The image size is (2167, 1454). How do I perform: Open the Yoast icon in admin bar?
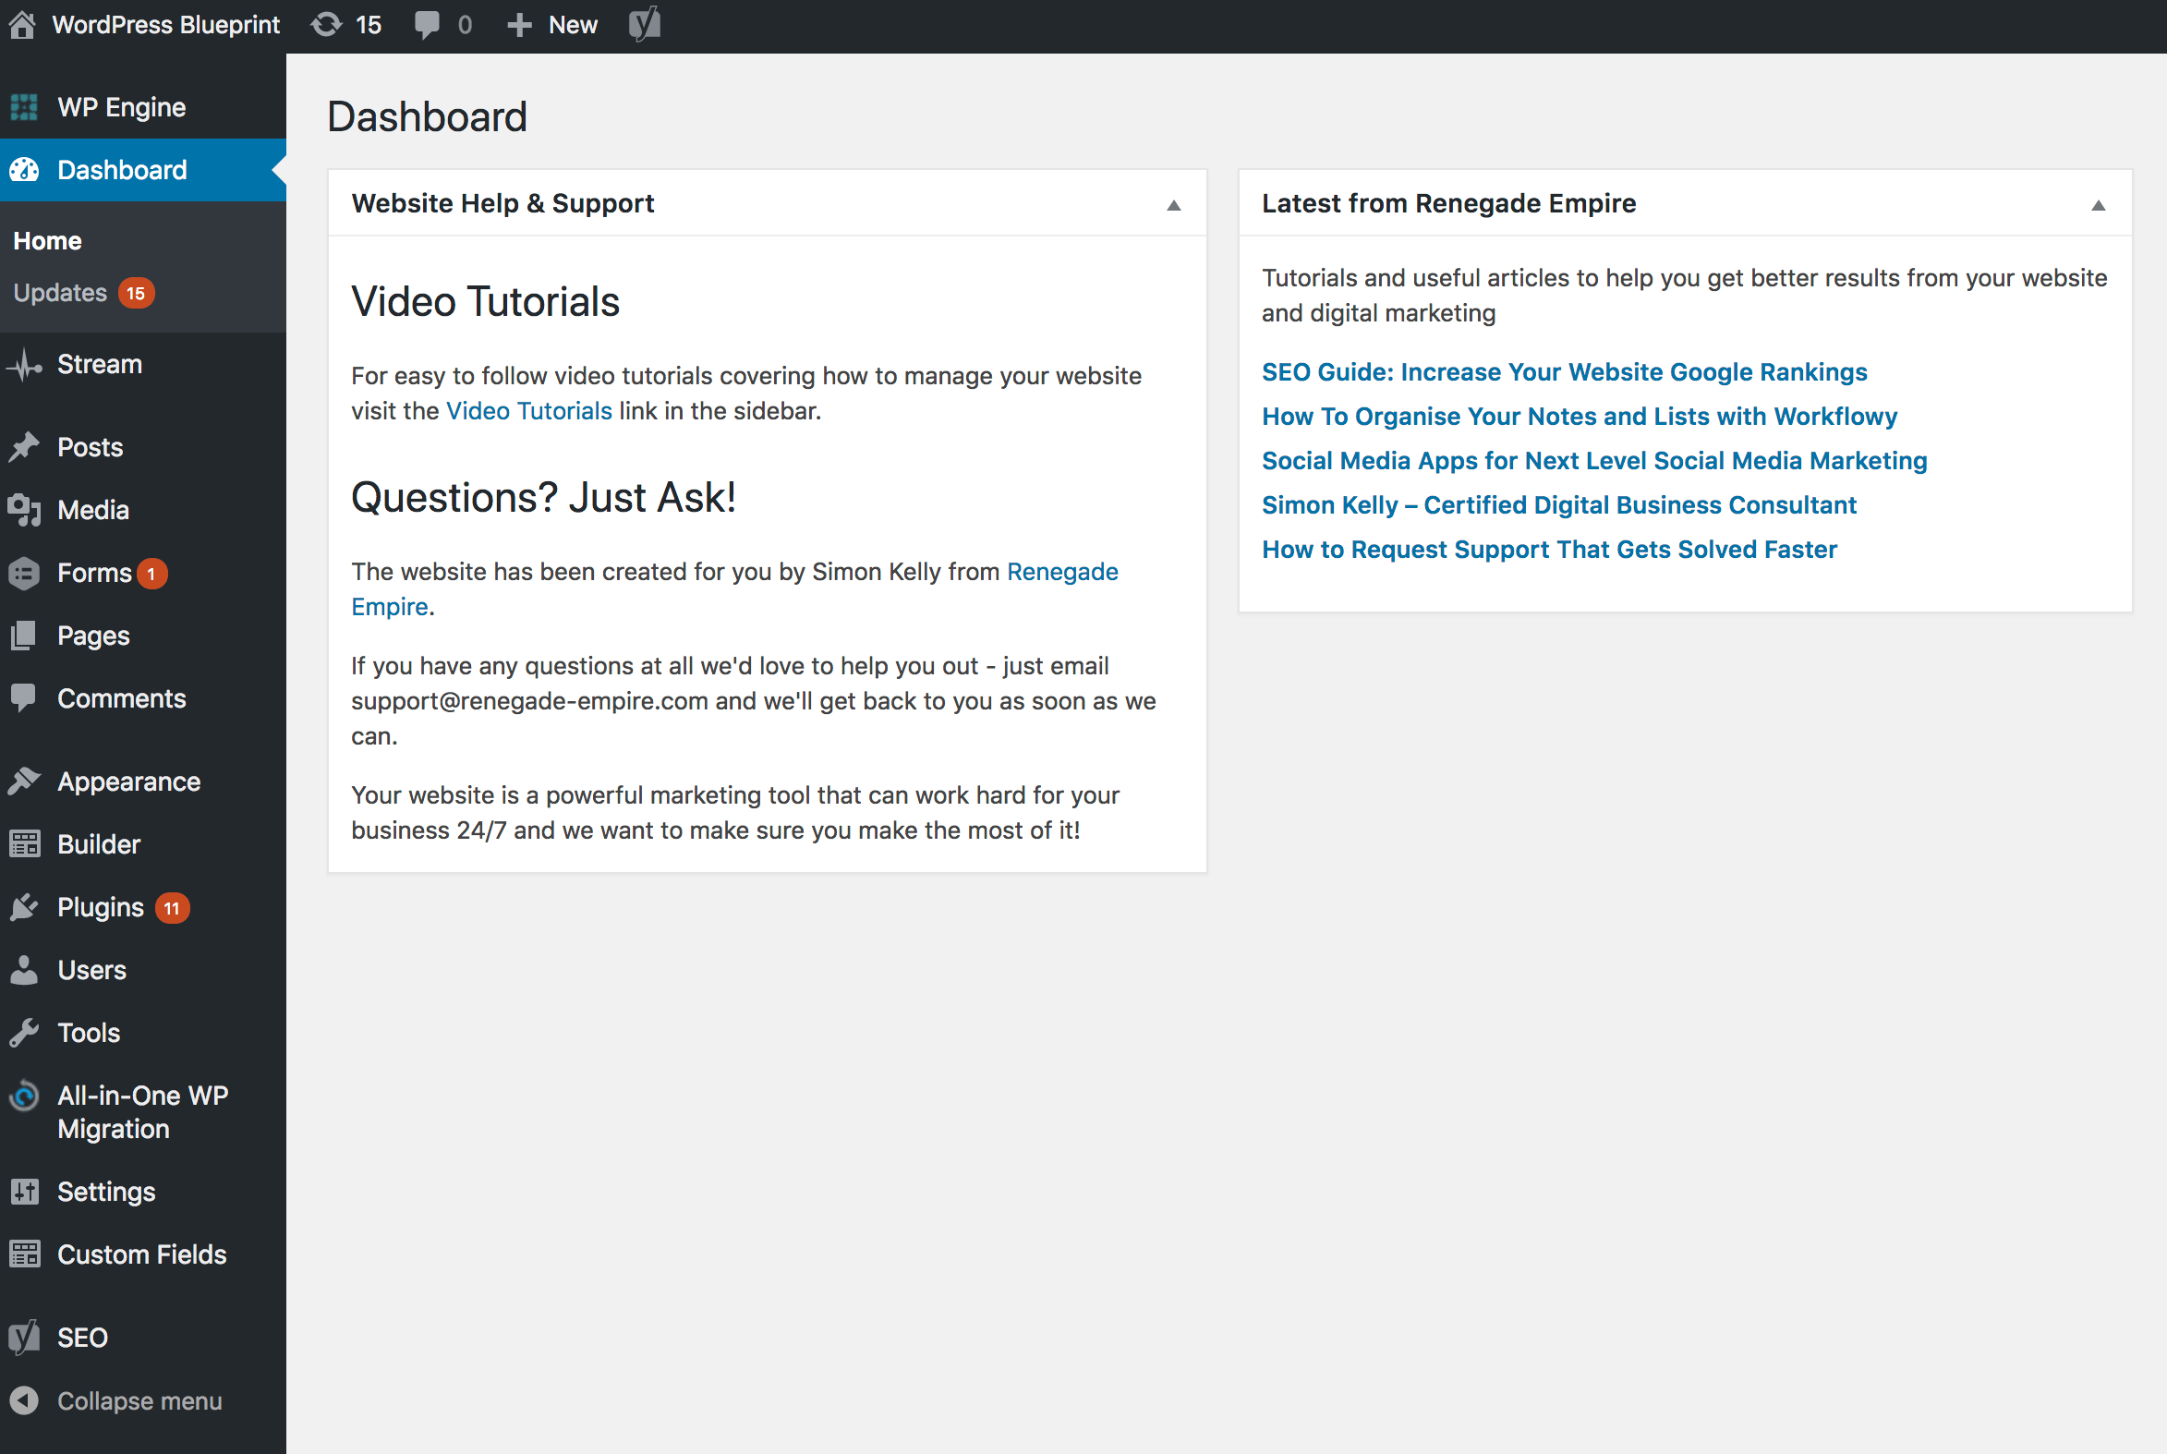[645, 24]
